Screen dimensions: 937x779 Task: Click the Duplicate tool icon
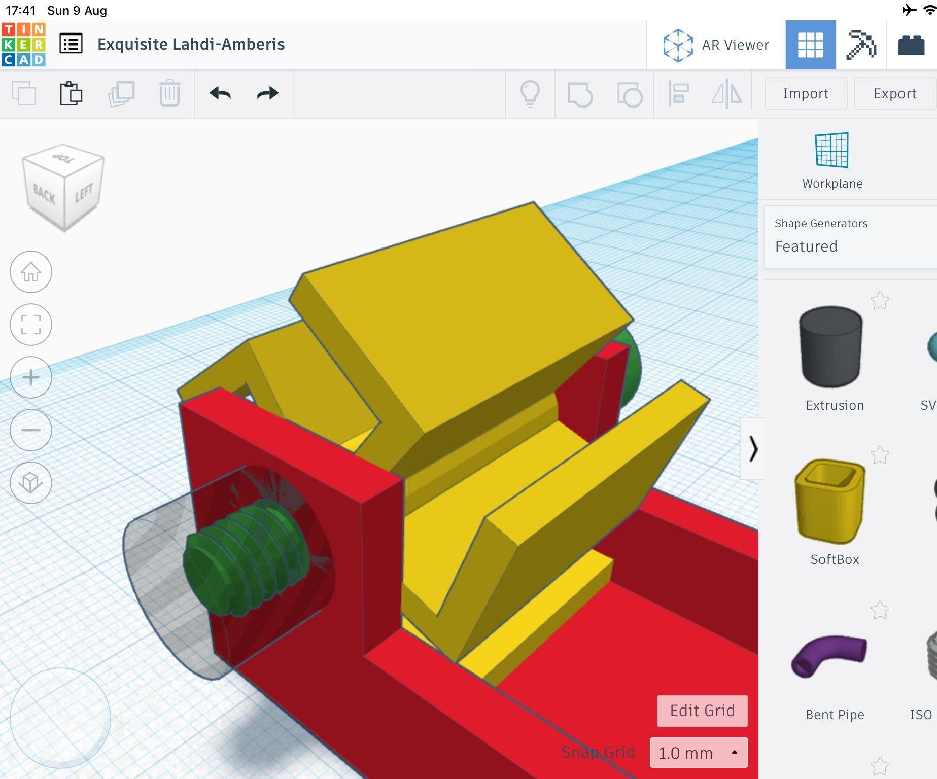[x=121, y=94]
